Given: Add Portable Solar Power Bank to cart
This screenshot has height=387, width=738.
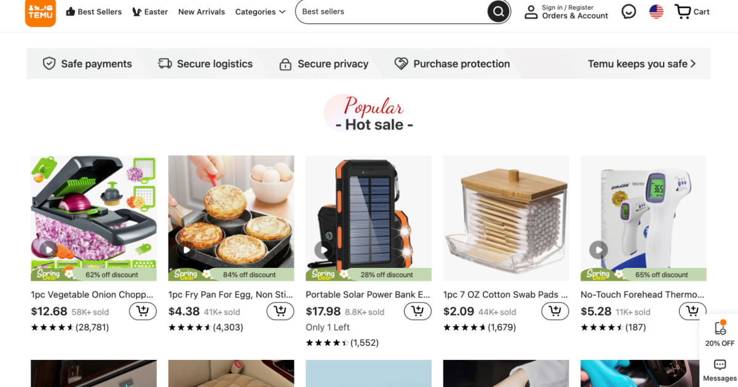Looking at the screenshot, I should [417, 311].
